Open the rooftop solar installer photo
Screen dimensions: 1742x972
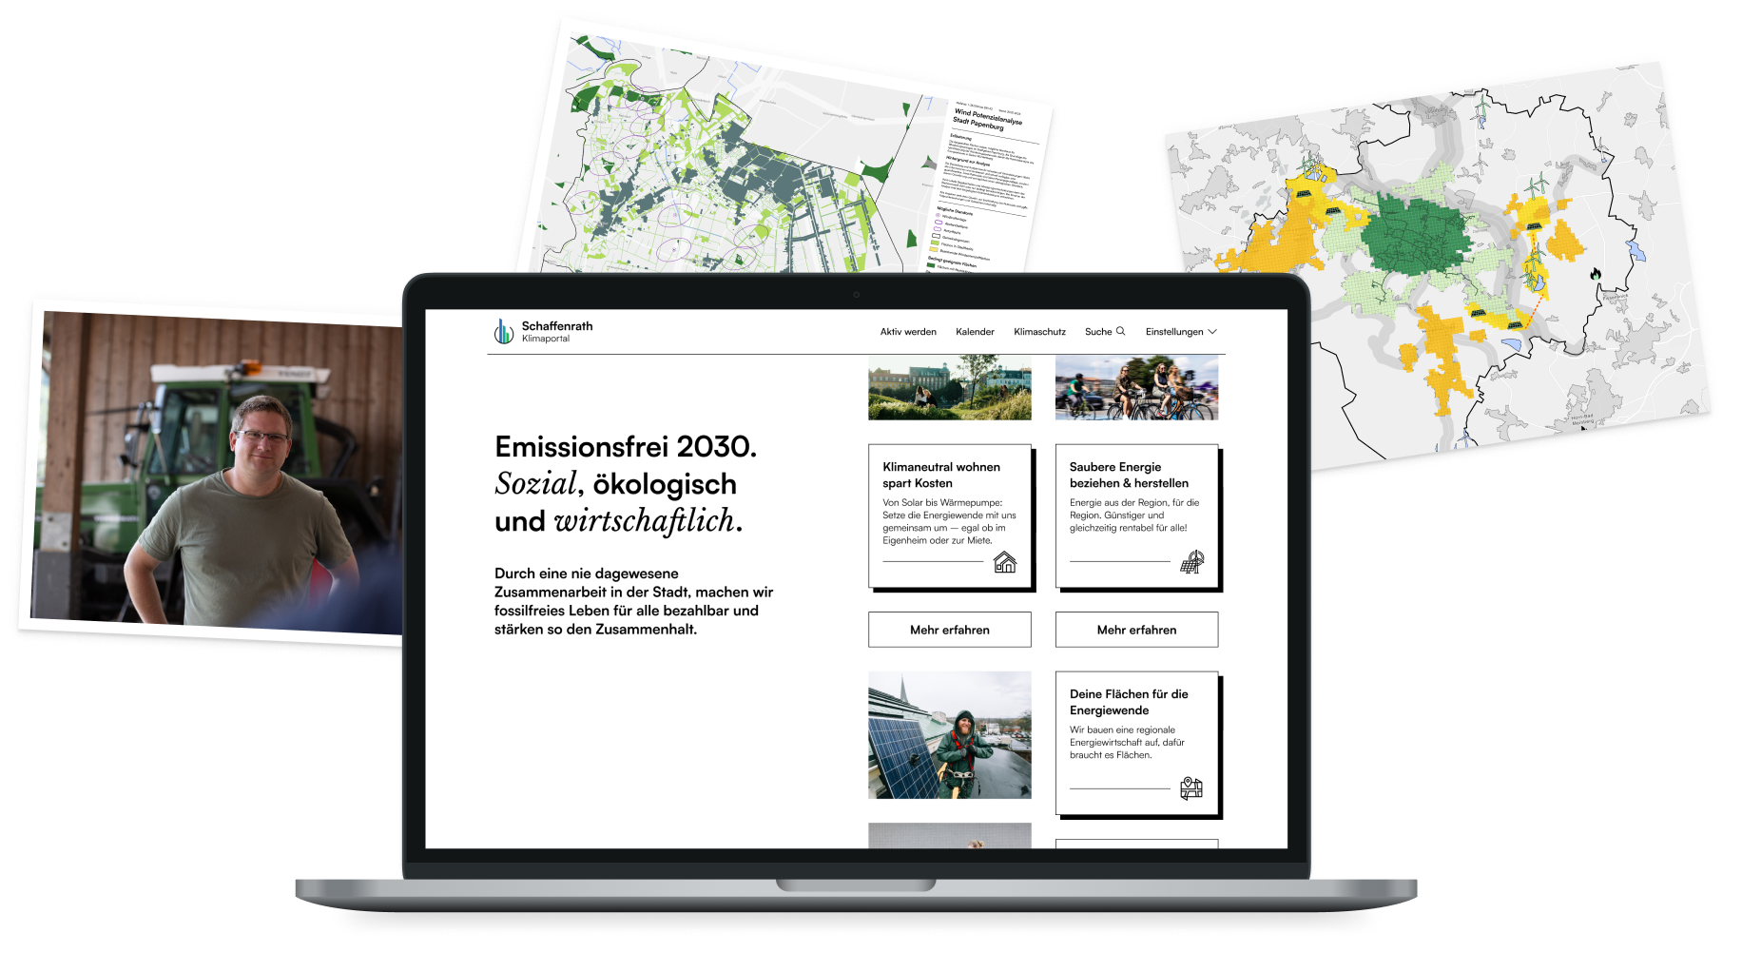(950, 735)
